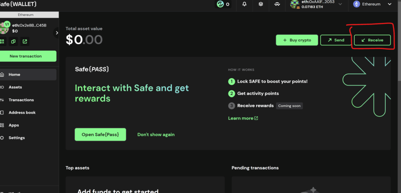Click the Buy crypto button
The width and height of the screenshot is (401, 193).
click(x=297, y=40)
